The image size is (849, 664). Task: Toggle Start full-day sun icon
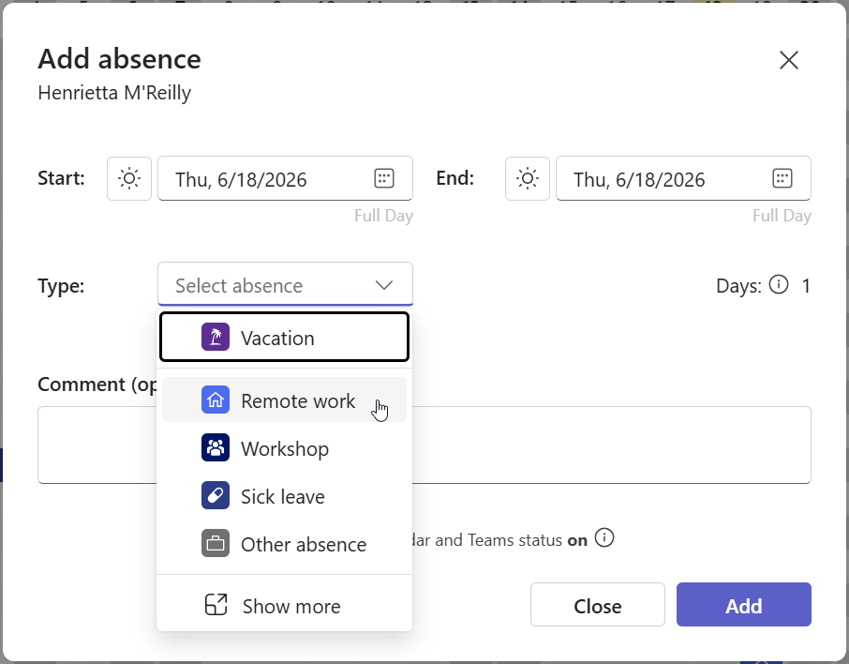click(129, 178)
